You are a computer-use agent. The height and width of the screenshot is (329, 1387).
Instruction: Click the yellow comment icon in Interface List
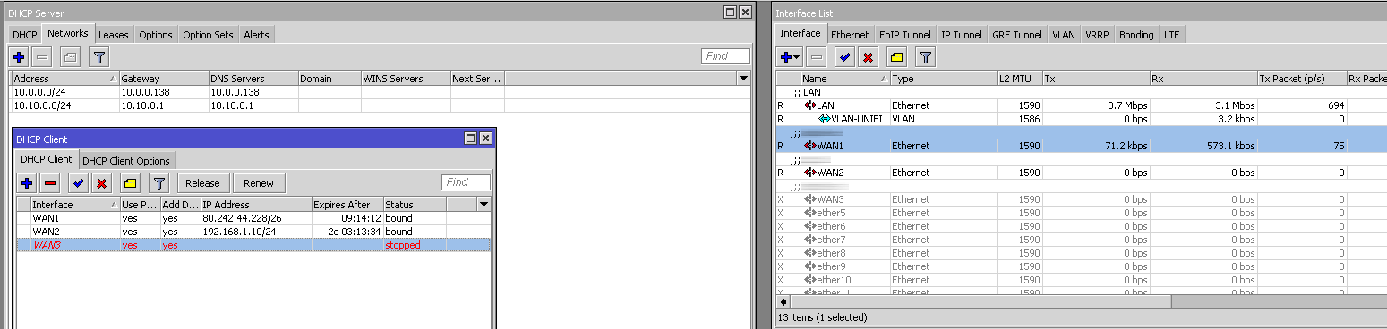(897, 57)
